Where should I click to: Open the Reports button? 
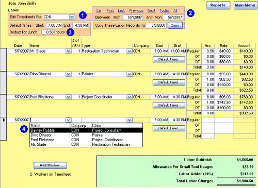click(218, 5)
